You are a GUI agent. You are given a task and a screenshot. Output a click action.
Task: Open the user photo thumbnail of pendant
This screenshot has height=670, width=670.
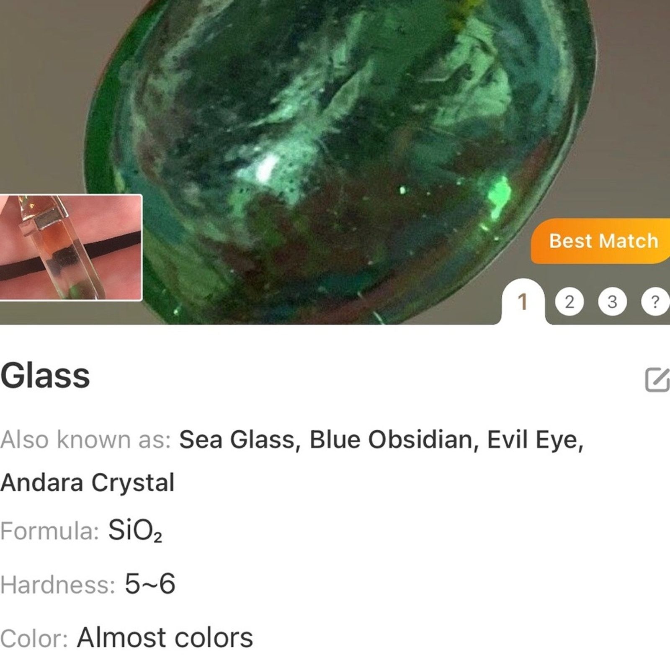[x=70, y=247]
